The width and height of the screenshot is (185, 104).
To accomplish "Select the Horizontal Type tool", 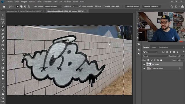I will pos(3,83).
